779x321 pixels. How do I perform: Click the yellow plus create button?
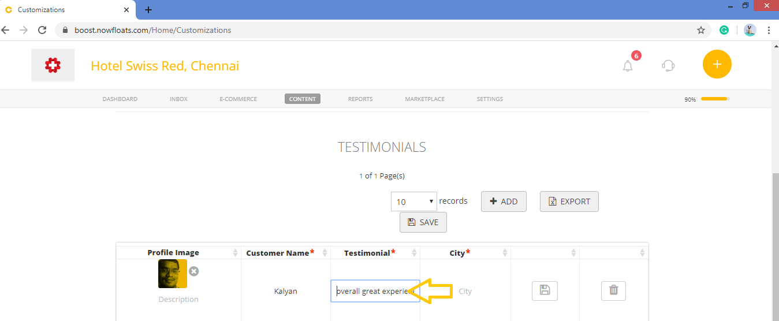[x=717, y=64]
